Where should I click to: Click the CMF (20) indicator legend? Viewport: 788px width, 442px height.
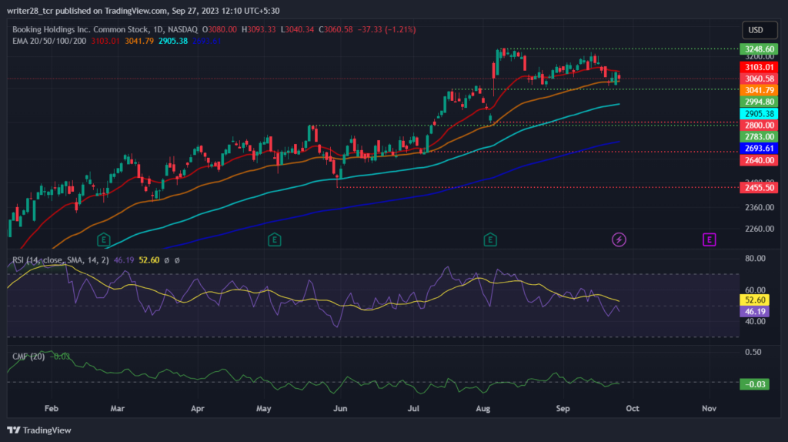28,357
